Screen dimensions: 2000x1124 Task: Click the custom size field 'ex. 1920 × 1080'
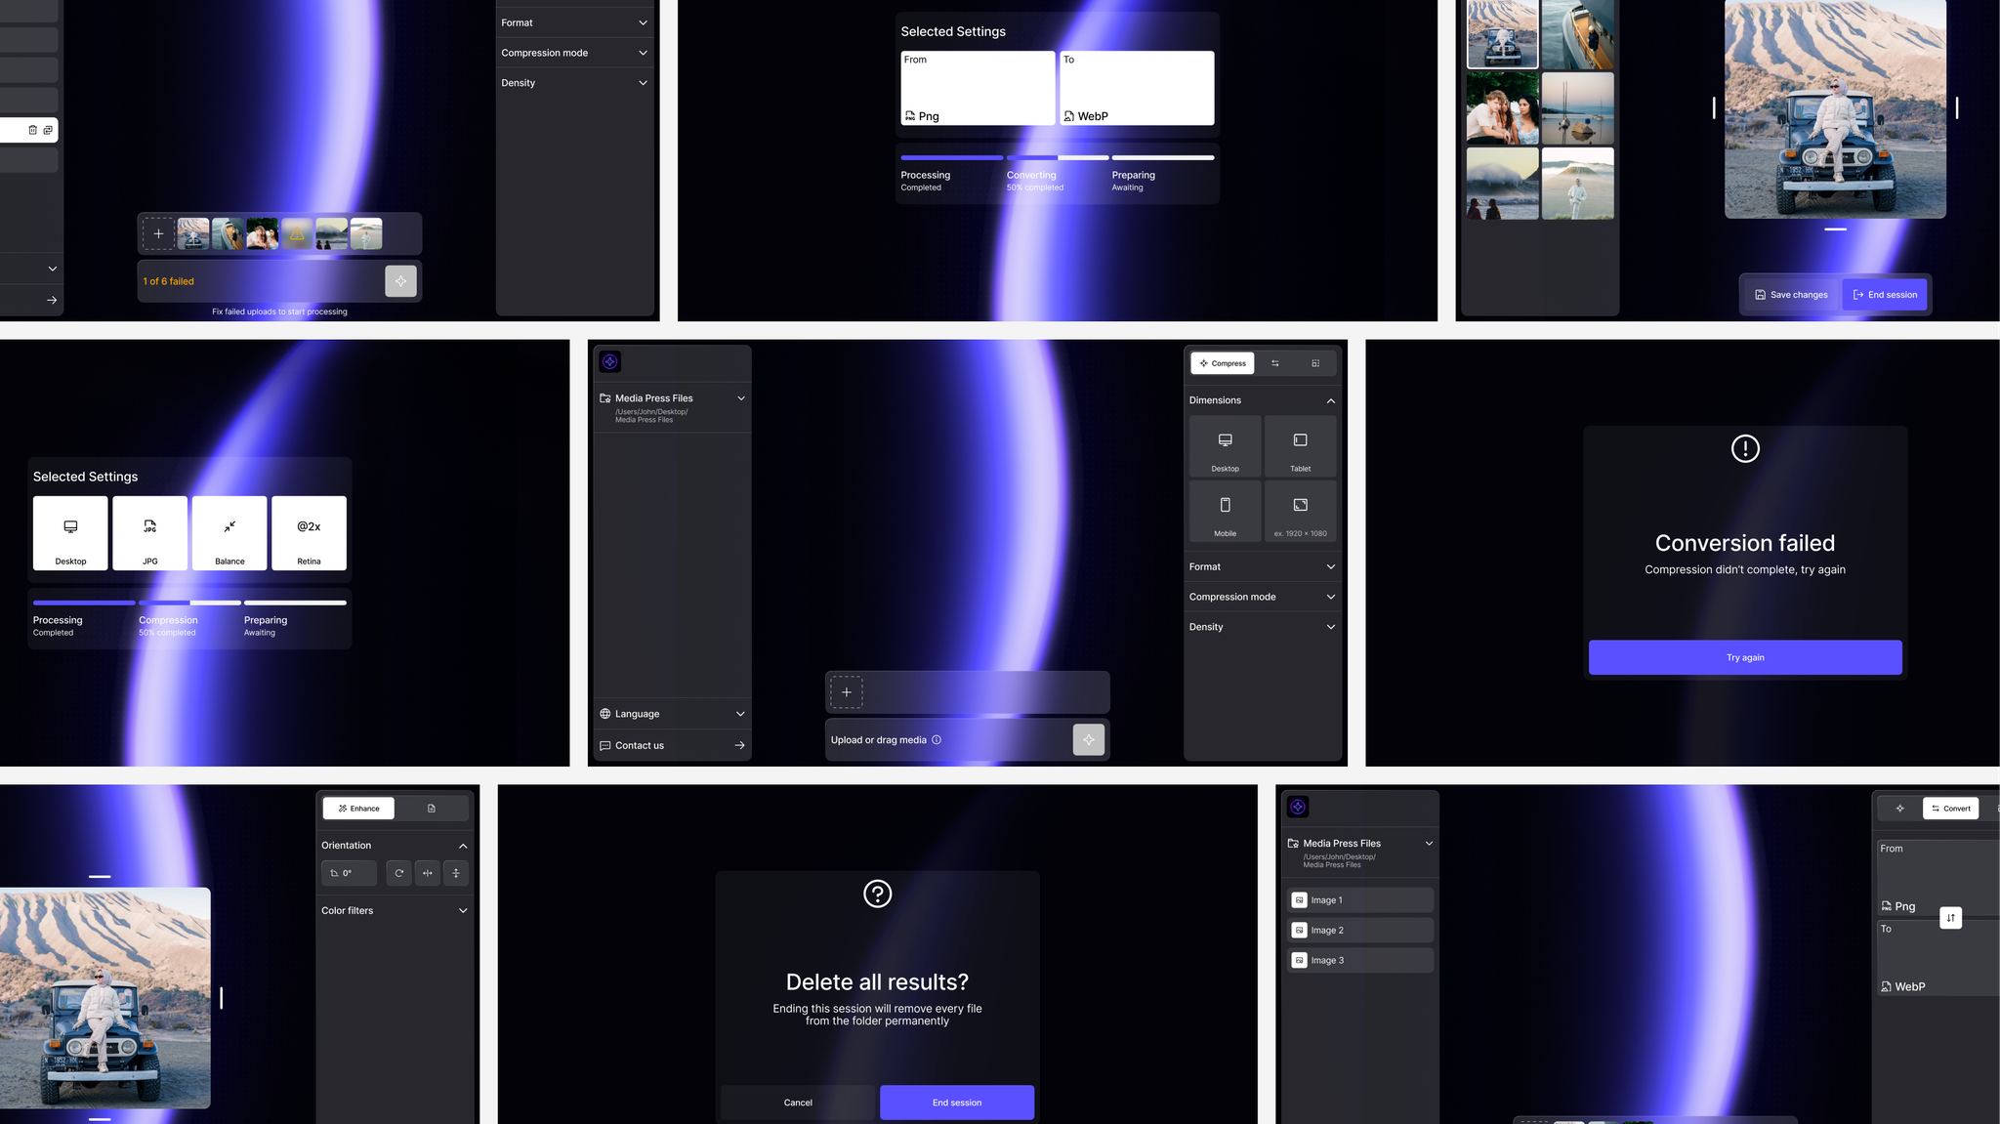click(1301, 512)
